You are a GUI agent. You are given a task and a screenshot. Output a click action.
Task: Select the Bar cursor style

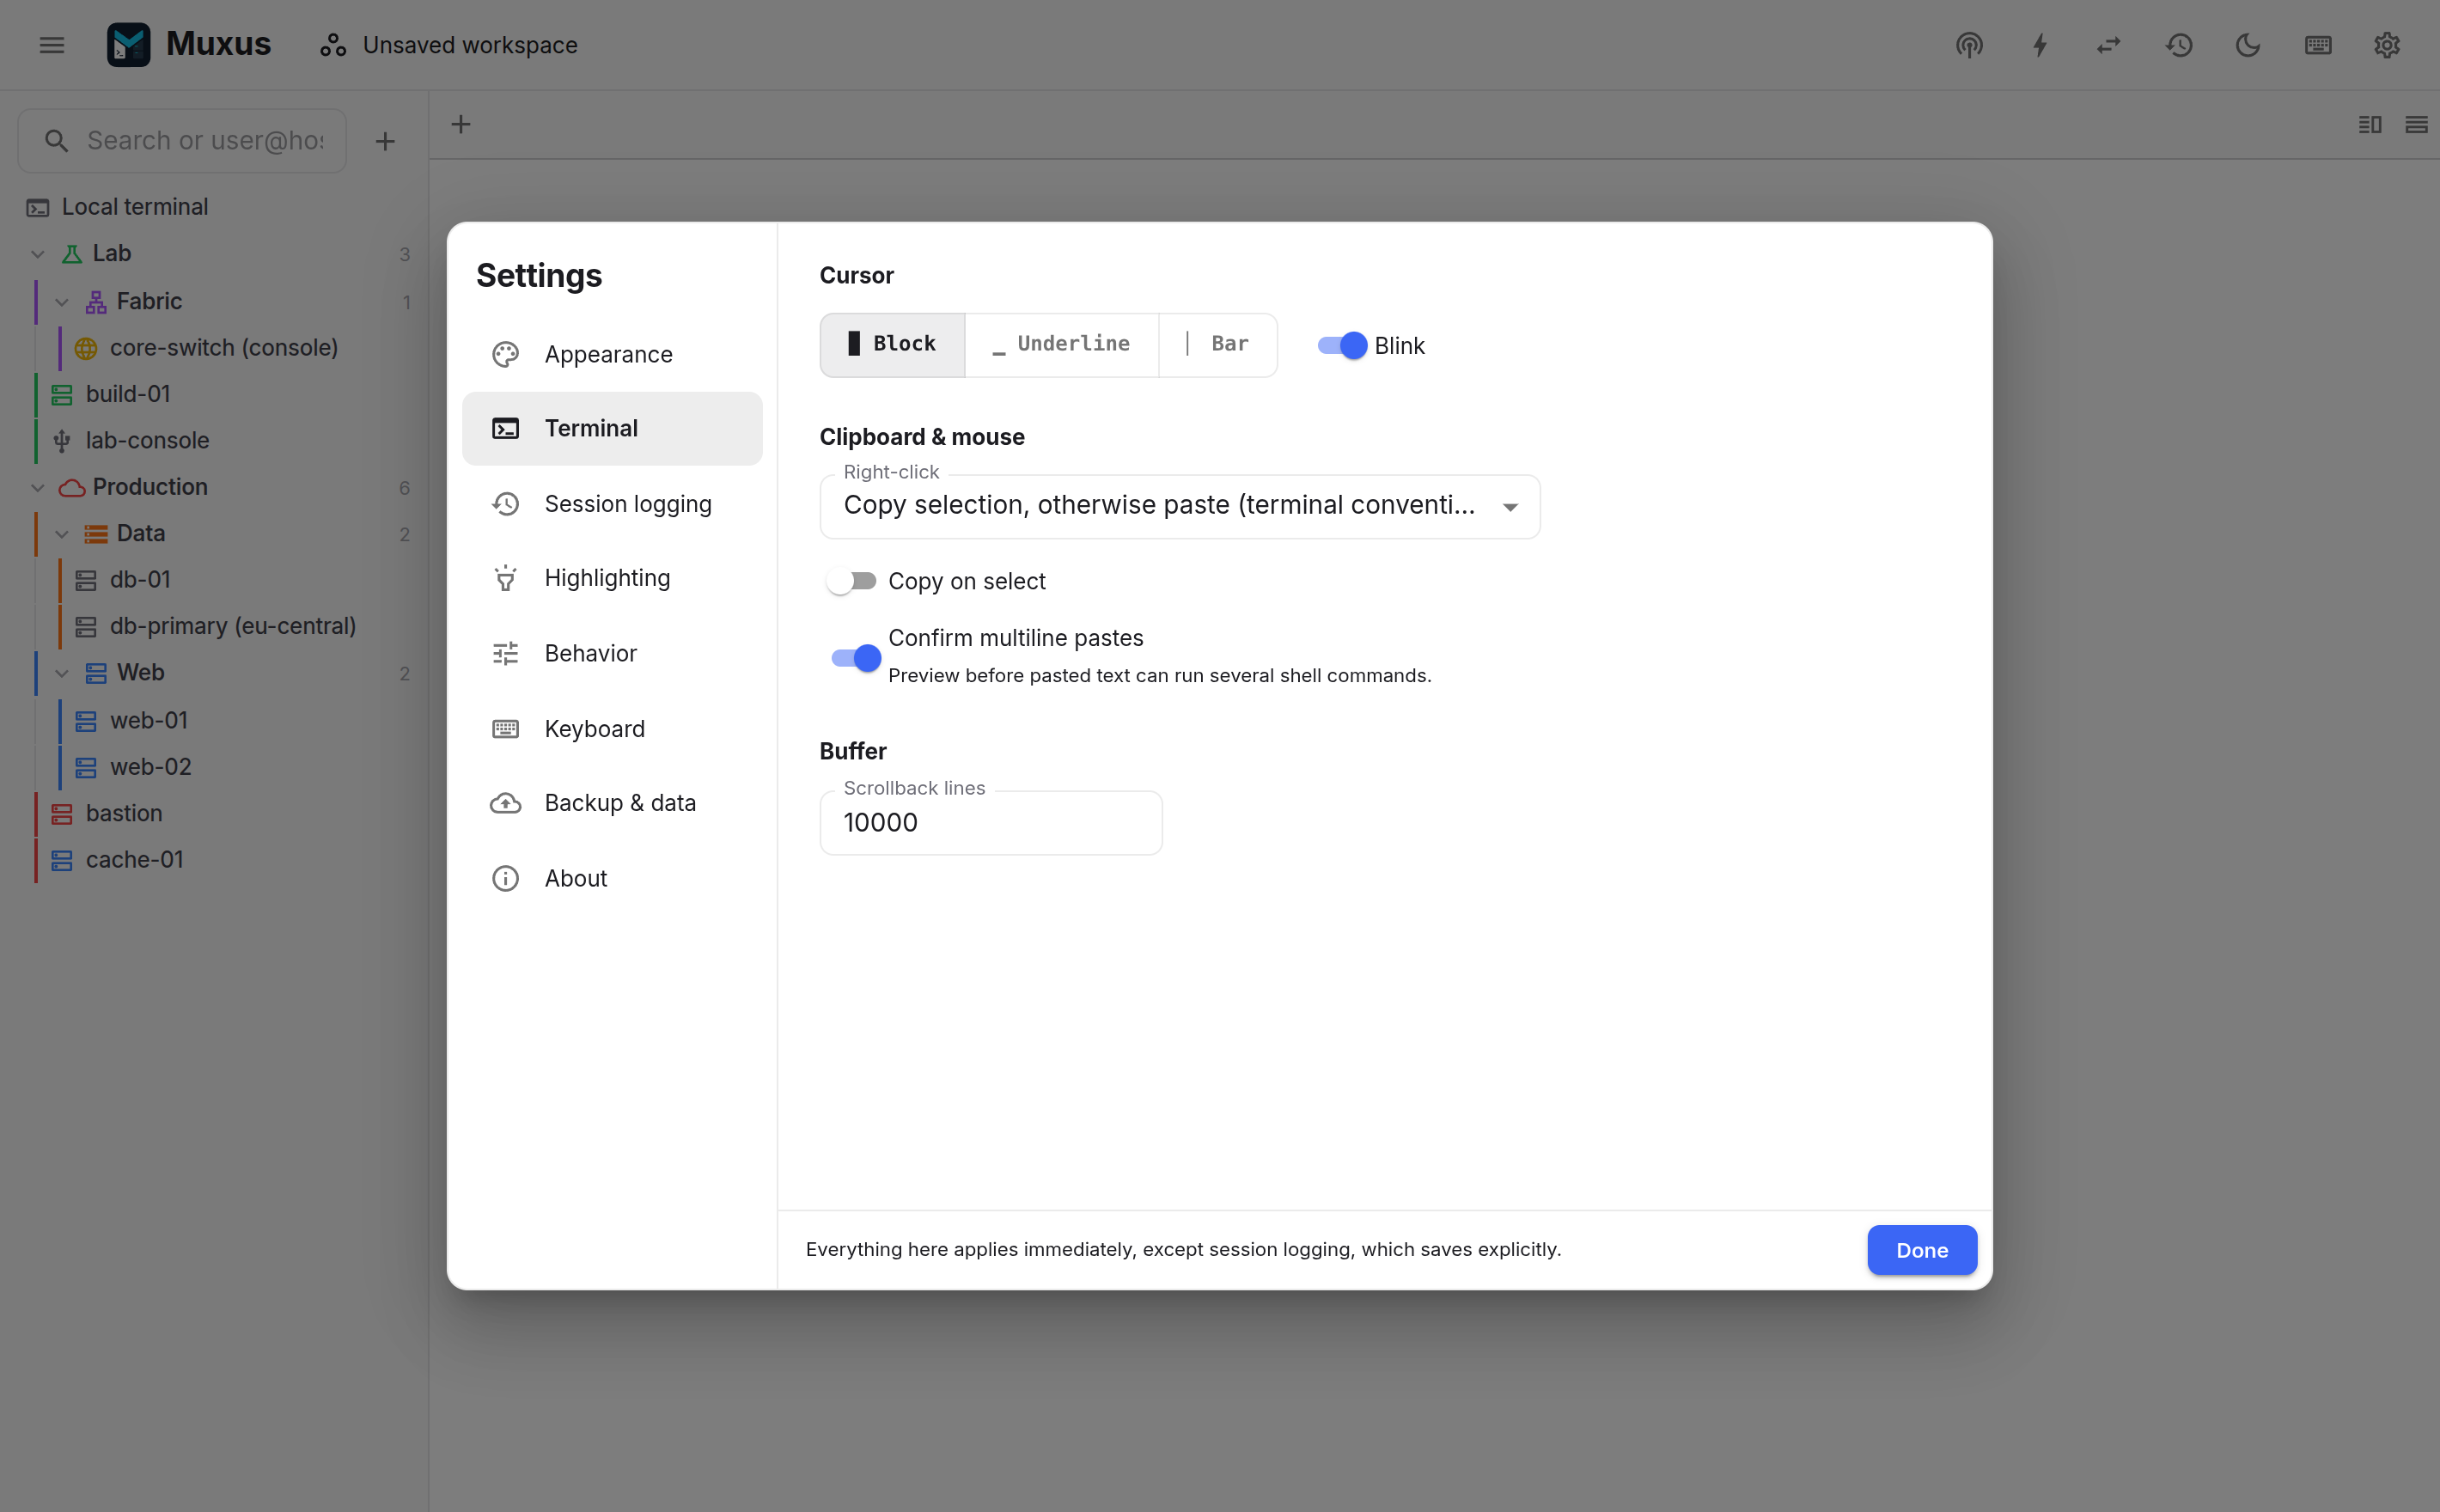tap(1218, 345)
